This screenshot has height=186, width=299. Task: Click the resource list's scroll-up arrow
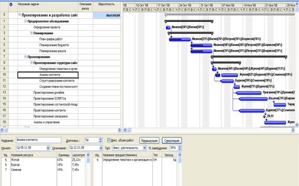[88, 154]
